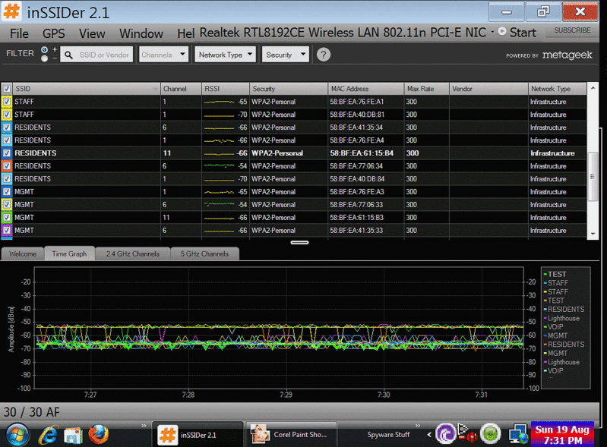Select the filter include (+) radio button
607x447 pixels.
click(45, 49)
